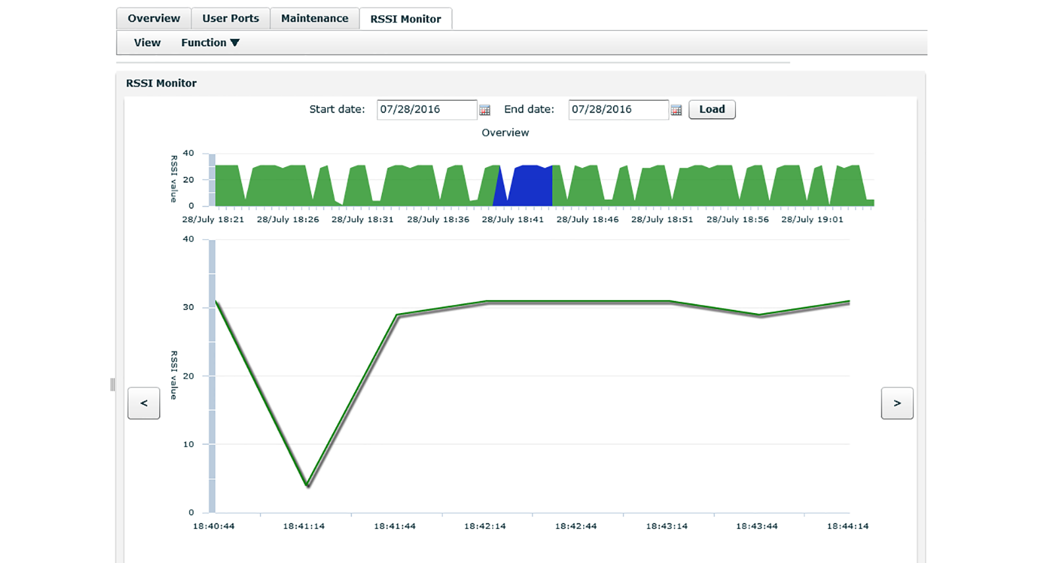The image size is (1044, 563).
Task: Select the RSSI Monitor tab
Action: tap(405, 19)
